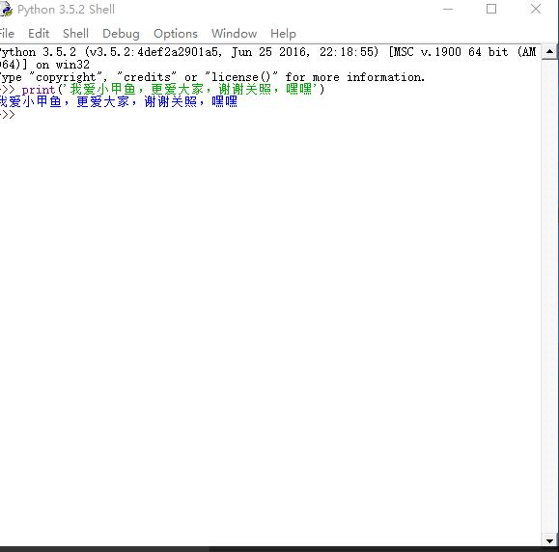
Task: Click the 'Python 3.5.2 Shell' window title
Action: point(66,10)
